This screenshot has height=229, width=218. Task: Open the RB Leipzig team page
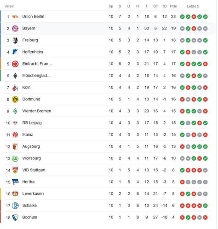(32, 123)
